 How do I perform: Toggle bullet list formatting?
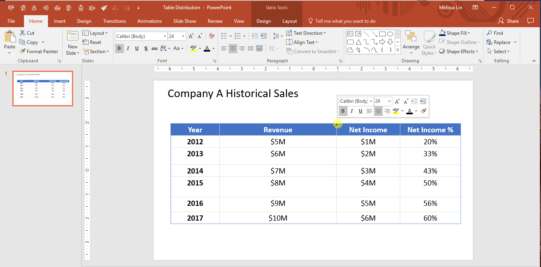pyautogui.click(x=225, y=36)
